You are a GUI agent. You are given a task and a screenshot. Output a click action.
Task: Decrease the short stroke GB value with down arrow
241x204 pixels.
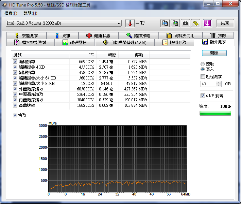tap(218, 85)
